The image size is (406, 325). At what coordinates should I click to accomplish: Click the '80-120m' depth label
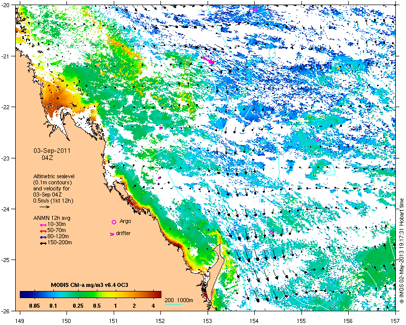pyautogui.click(x=58, y=236)
